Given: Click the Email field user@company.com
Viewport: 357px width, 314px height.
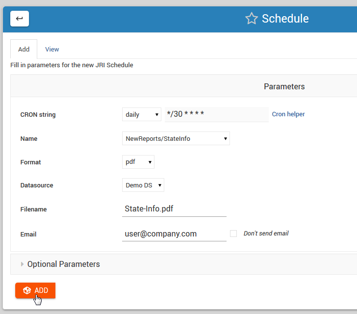Looking at the screenshot, I should tap(174, 234).
